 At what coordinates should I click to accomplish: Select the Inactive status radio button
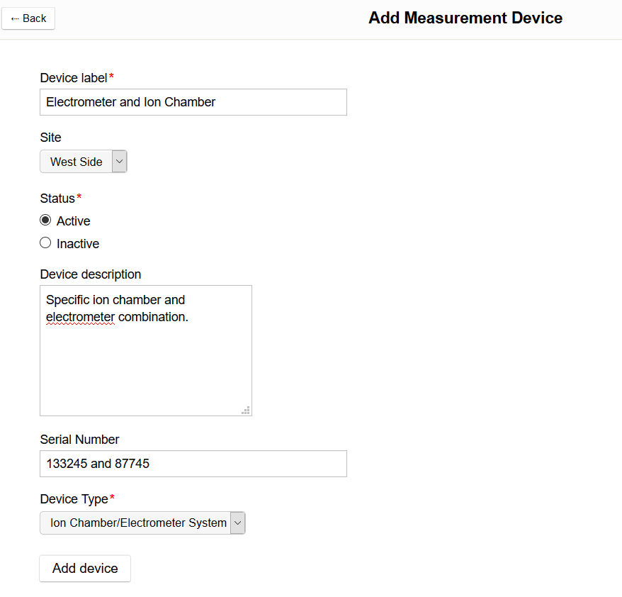(45, 243)
